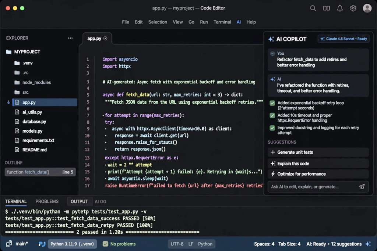Open the View menu
The height and width of the screenshot is (251, 377).
(x=178, y=22)
